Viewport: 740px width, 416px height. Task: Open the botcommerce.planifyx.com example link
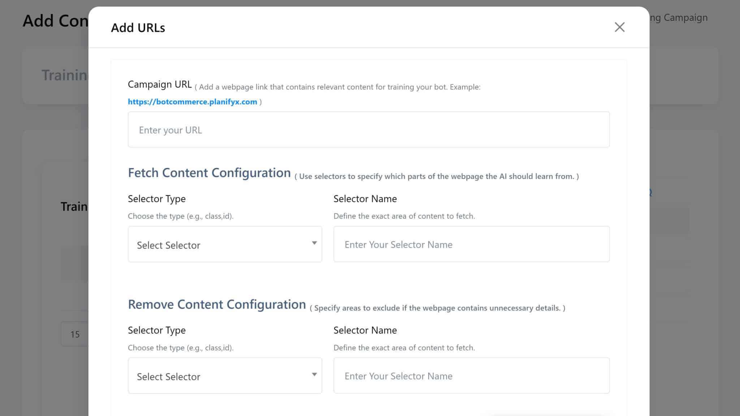coord(192,102)
